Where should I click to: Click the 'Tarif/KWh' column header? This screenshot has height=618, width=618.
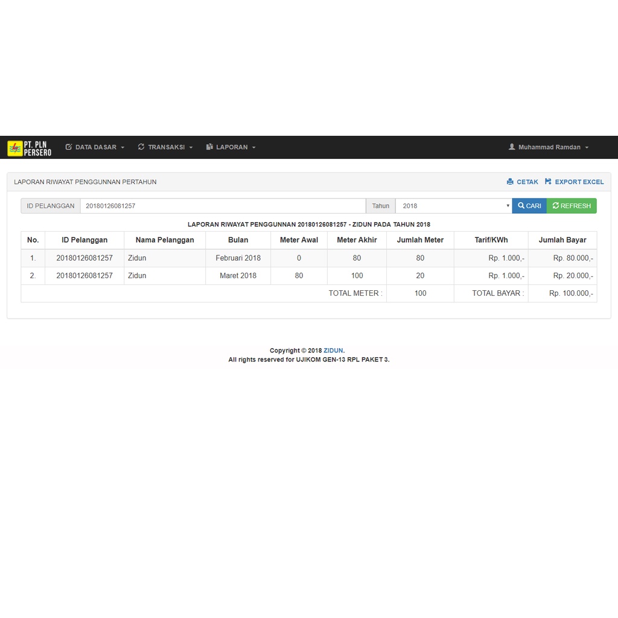click(491, 240)
